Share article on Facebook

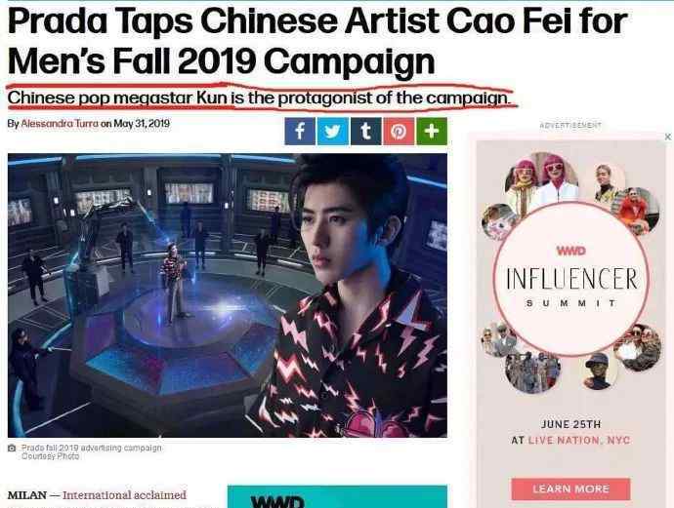[300, 132]
